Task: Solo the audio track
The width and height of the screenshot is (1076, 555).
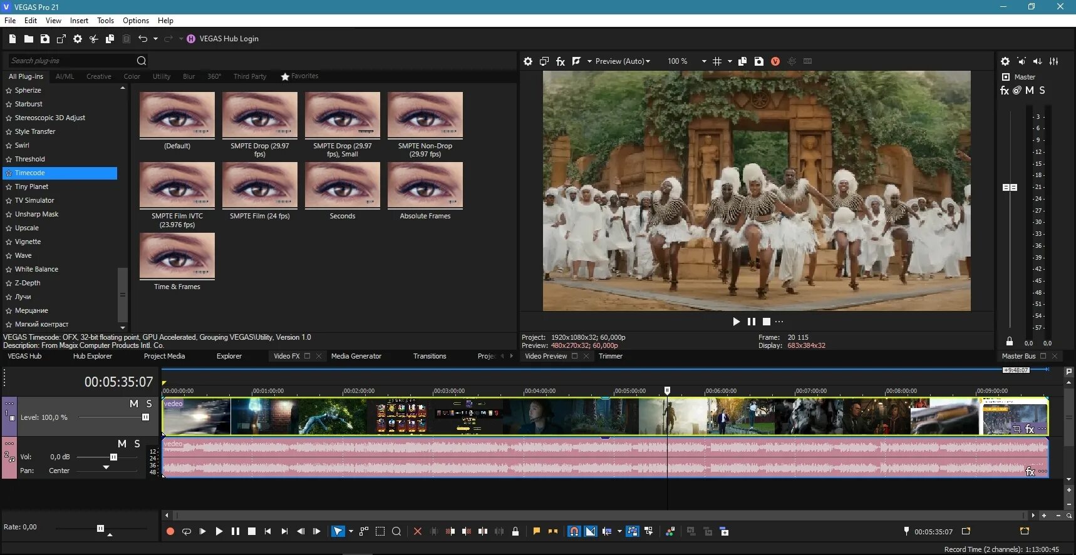Action: 137,444
